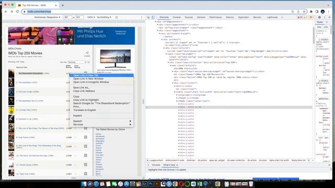The height and width of the screenshot is (188, 335).
Task: Collapse the tbody lister-list node
Action: click(177, 101)
